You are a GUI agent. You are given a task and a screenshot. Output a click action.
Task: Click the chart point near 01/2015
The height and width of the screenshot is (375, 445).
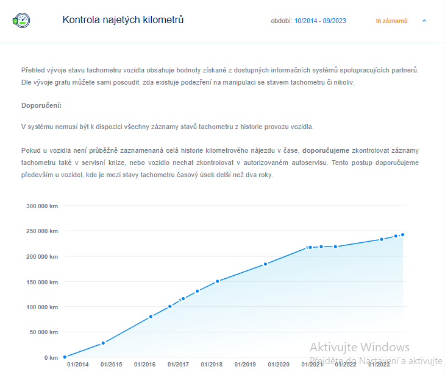click(103, 343)
